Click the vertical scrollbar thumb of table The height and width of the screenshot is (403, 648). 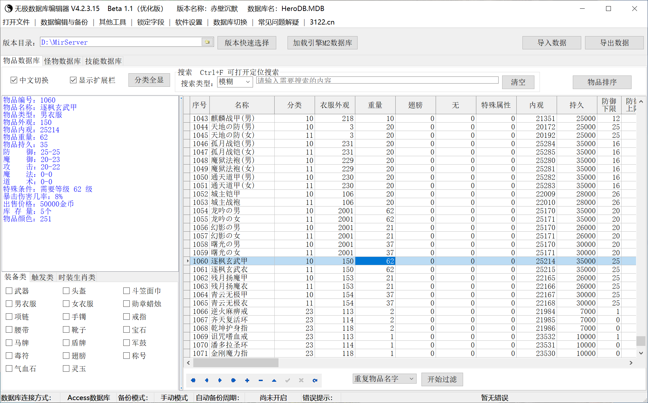(641, 341)
